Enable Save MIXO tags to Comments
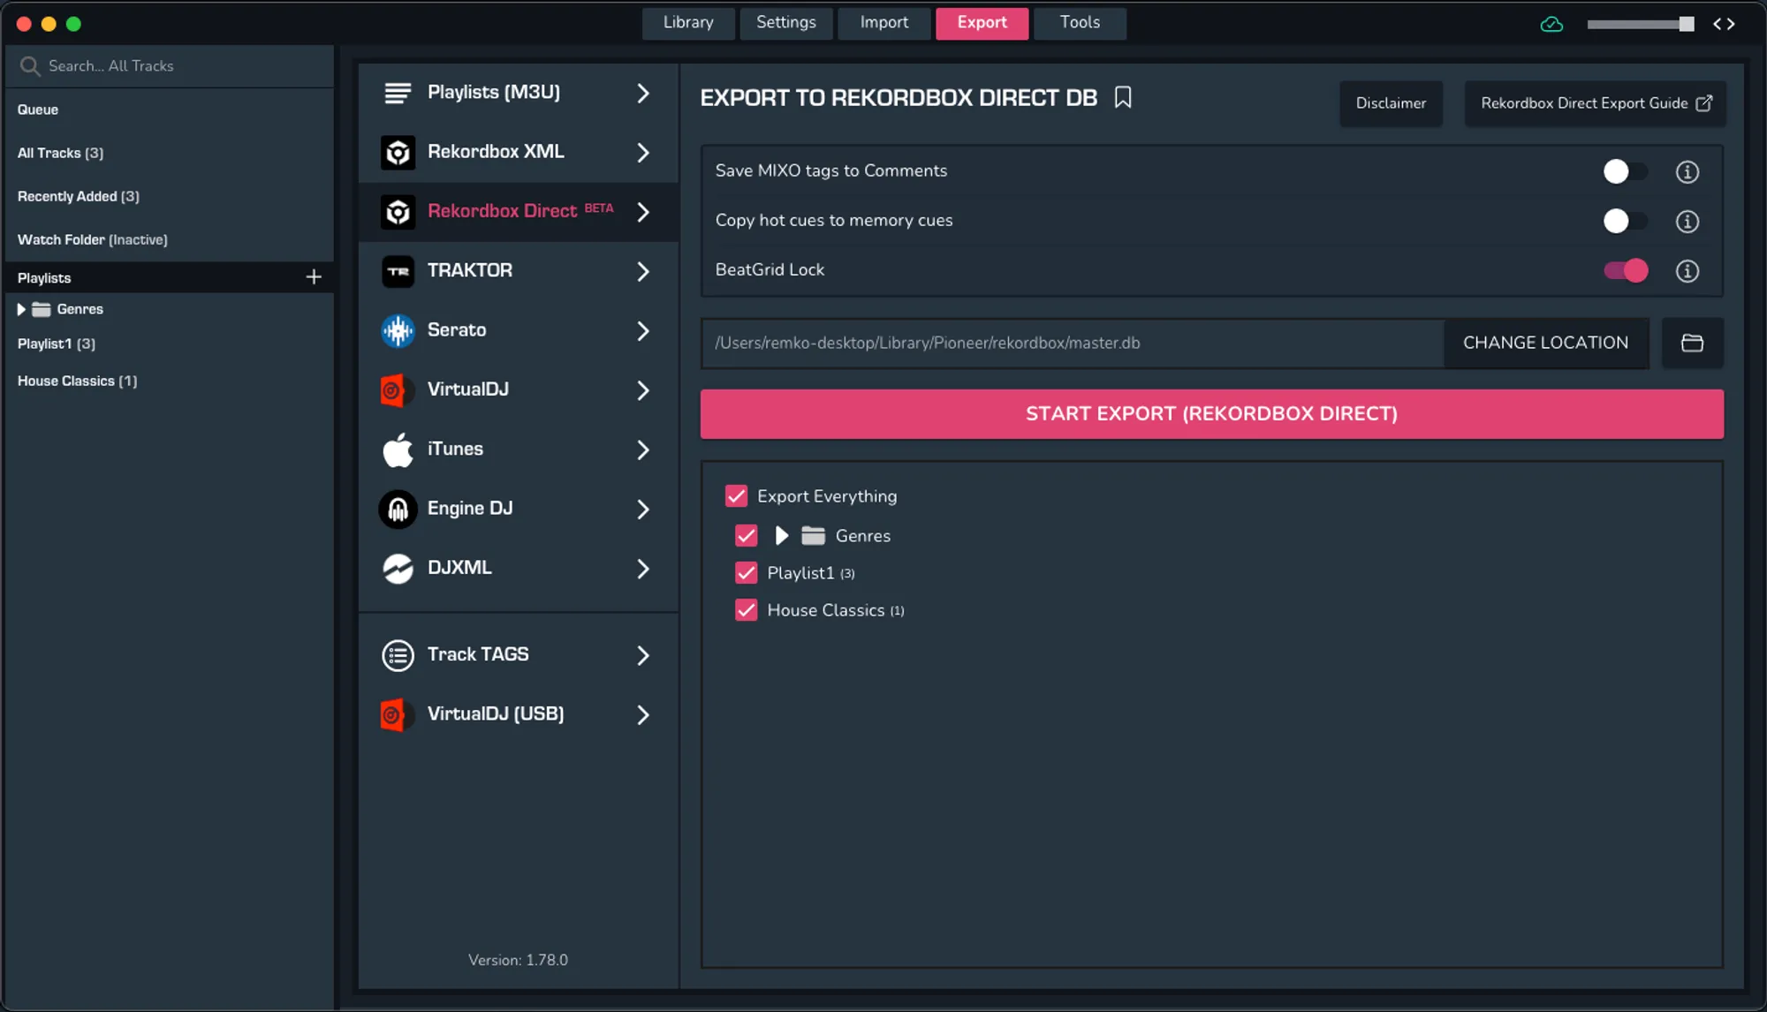This screenshot has width=1767, height=1012. tap(1624, 171)
